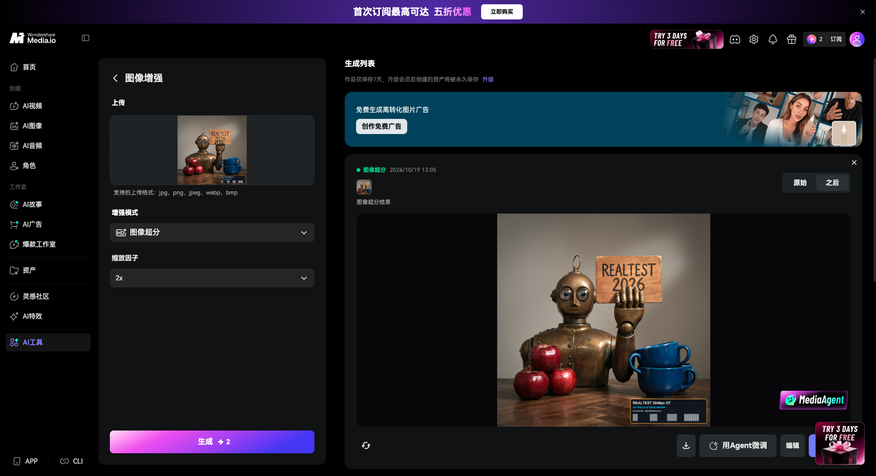Dismiss the free ad banner

[x=853, y=101]
